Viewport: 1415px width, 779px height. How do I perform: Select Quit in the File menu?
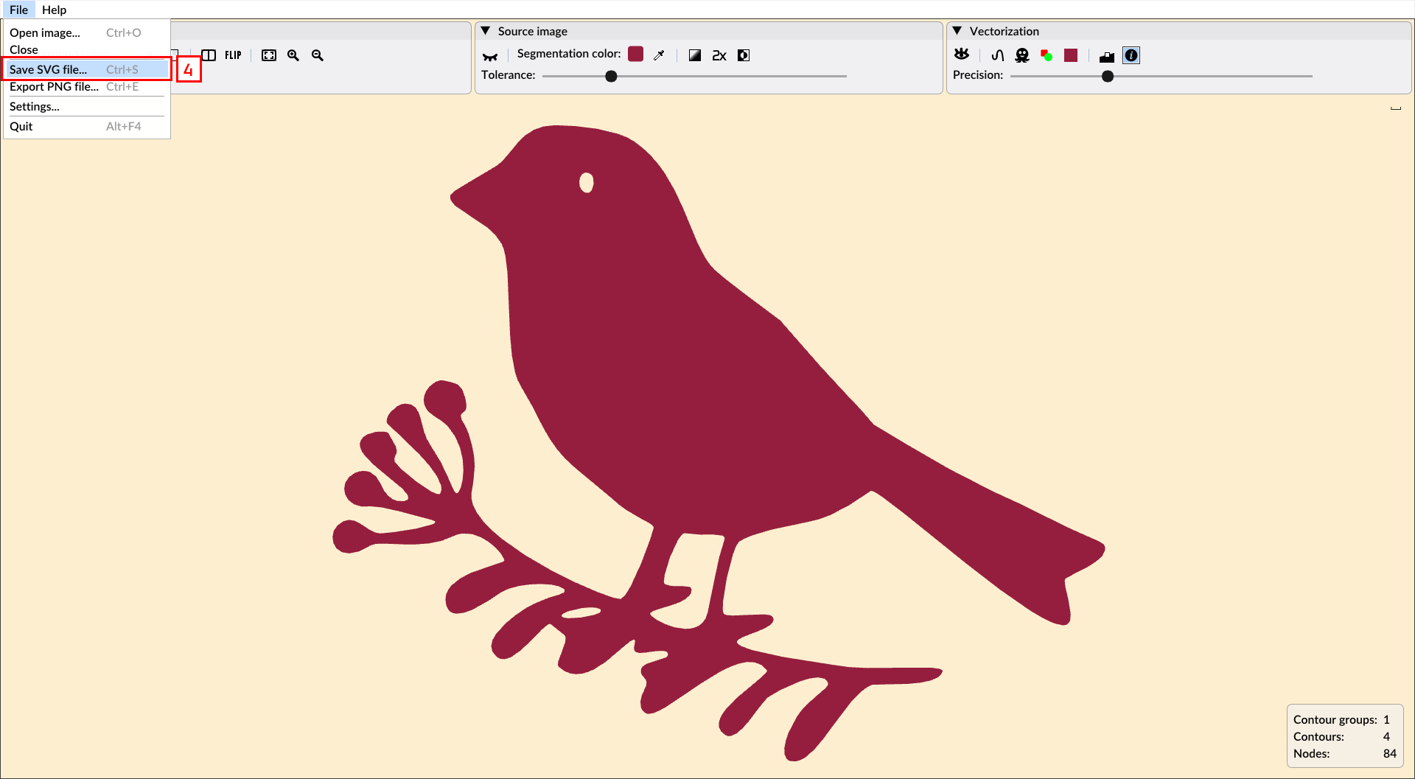[86, 126]
